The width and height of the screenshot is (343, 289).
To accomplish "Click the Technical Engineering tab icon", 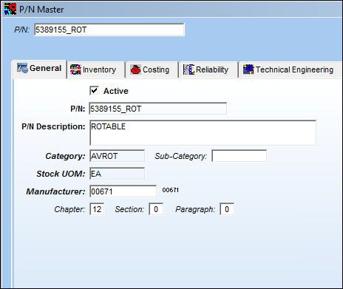I will click(x=248, y=69).
